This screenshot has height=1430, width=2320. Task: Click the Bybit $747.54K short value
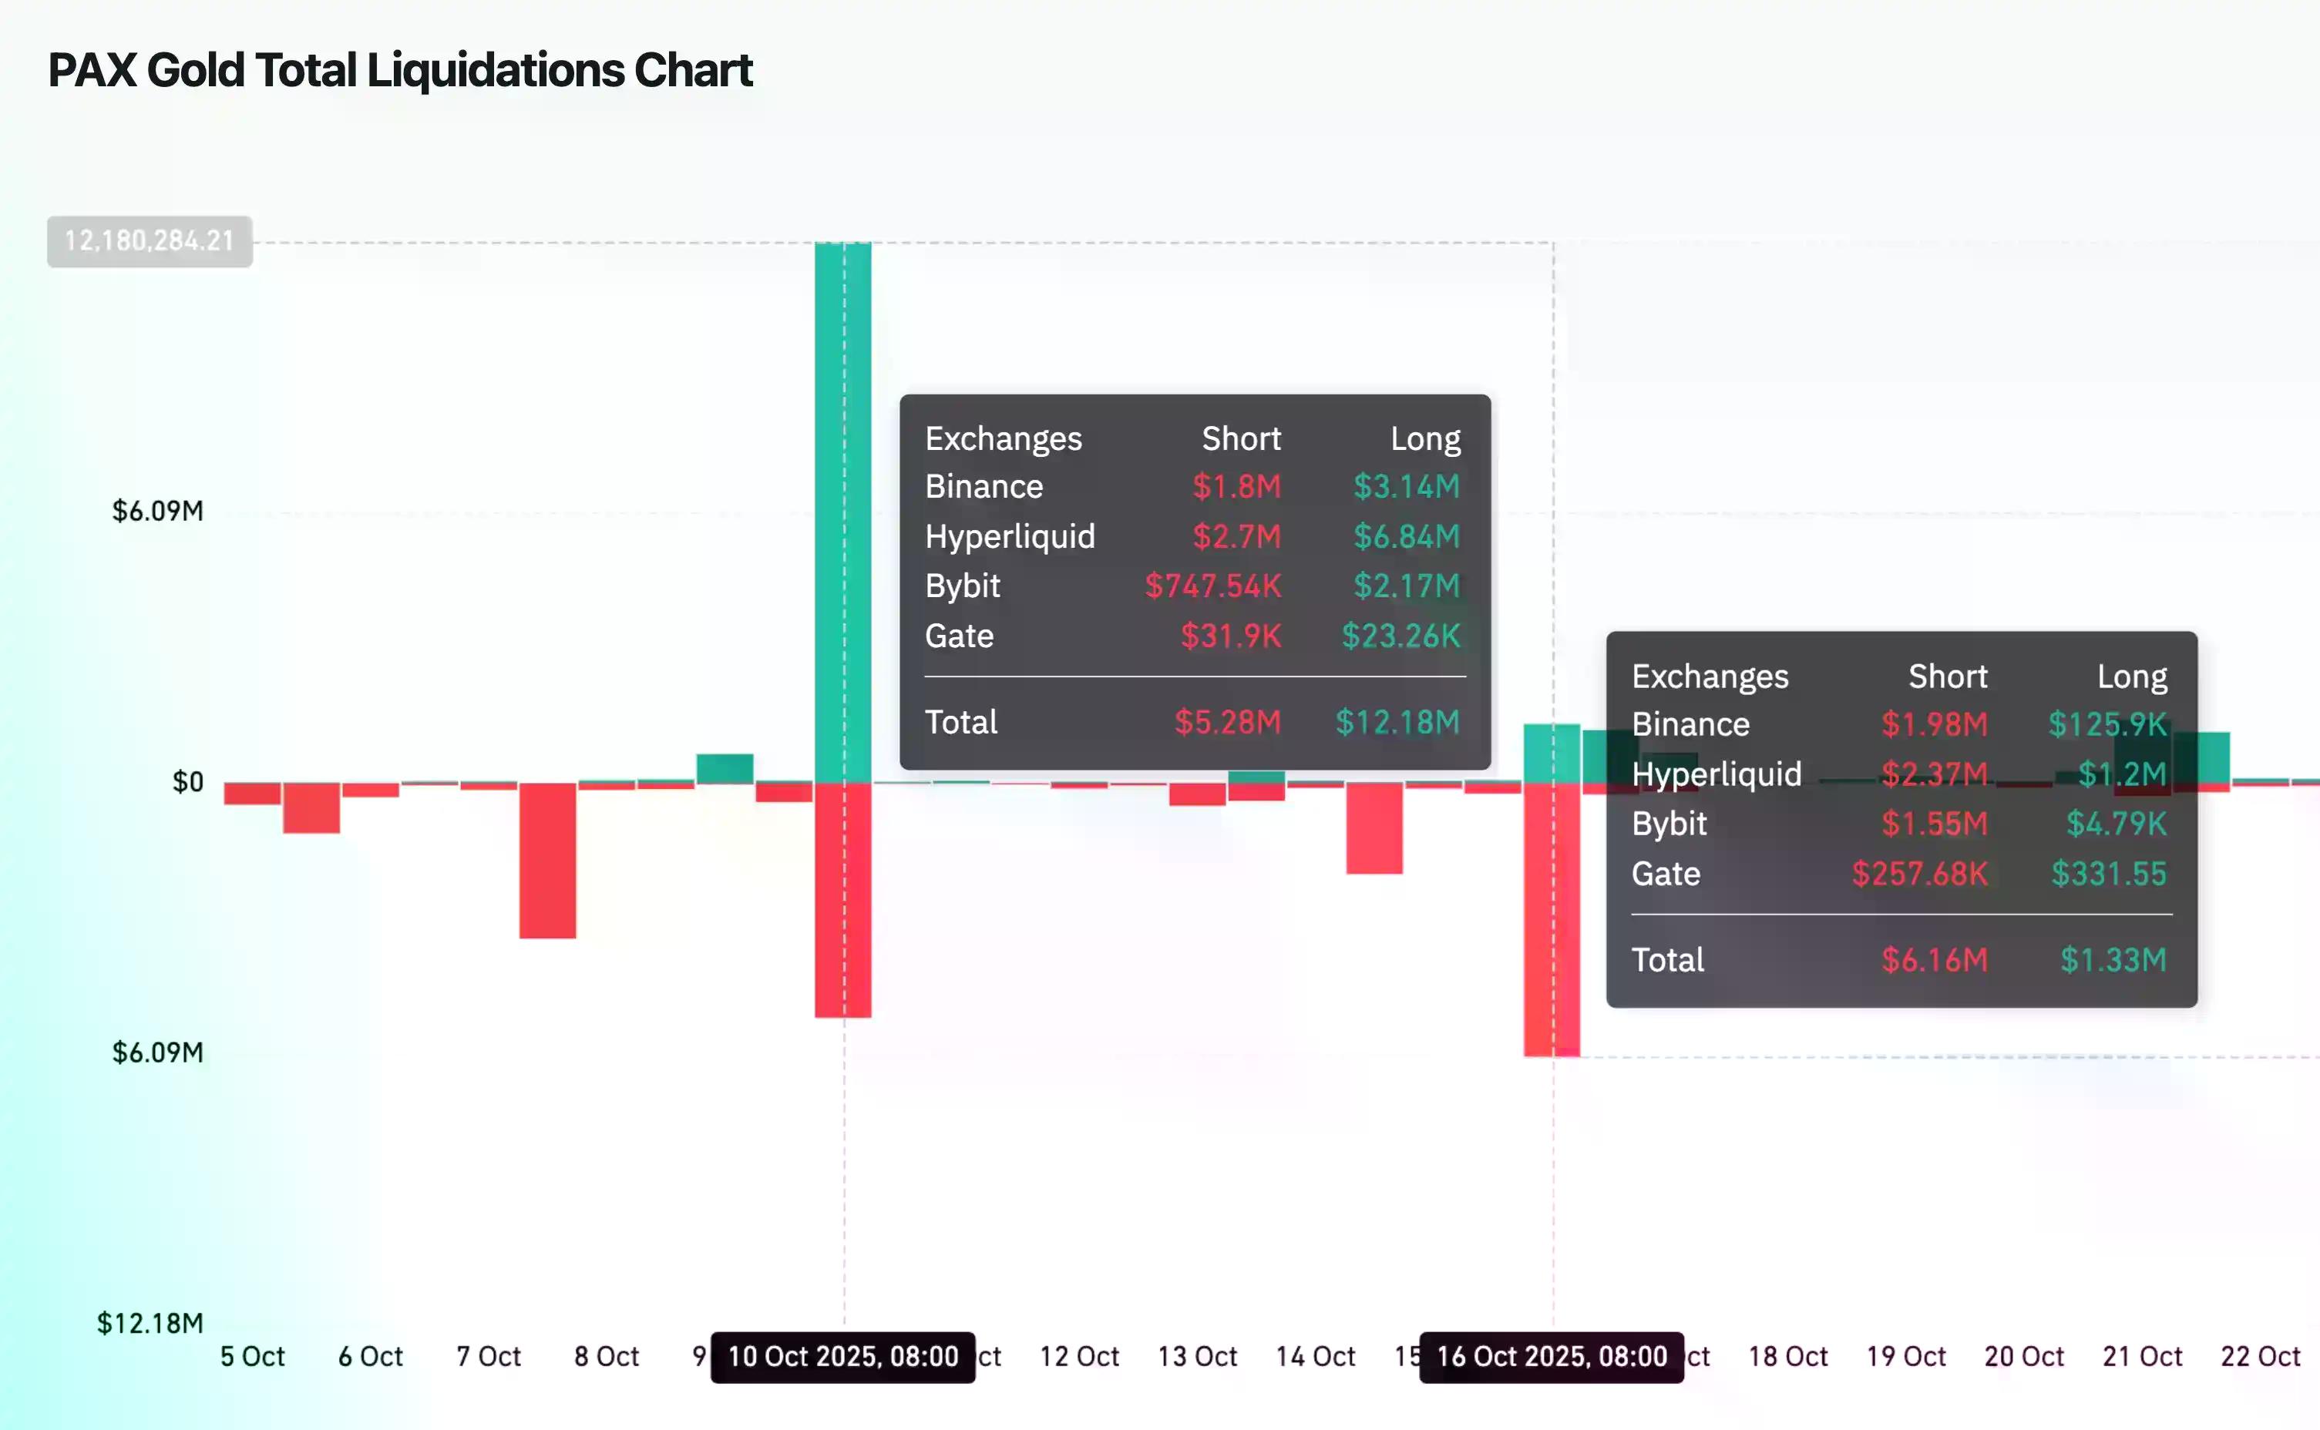1212,586
